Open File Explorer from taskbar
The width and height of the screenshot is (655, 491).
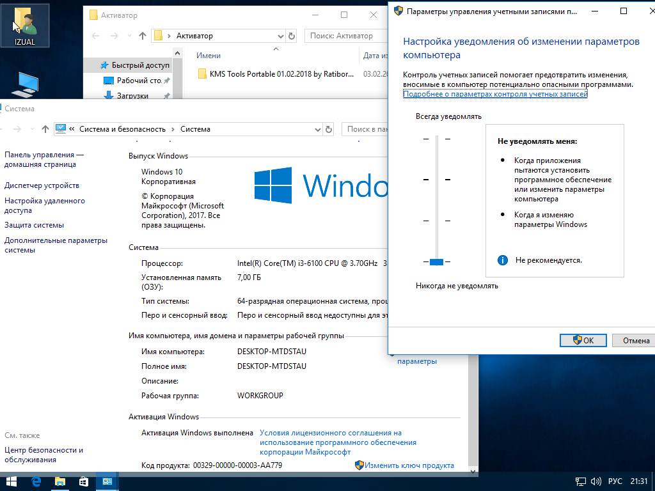coord(59,481)
